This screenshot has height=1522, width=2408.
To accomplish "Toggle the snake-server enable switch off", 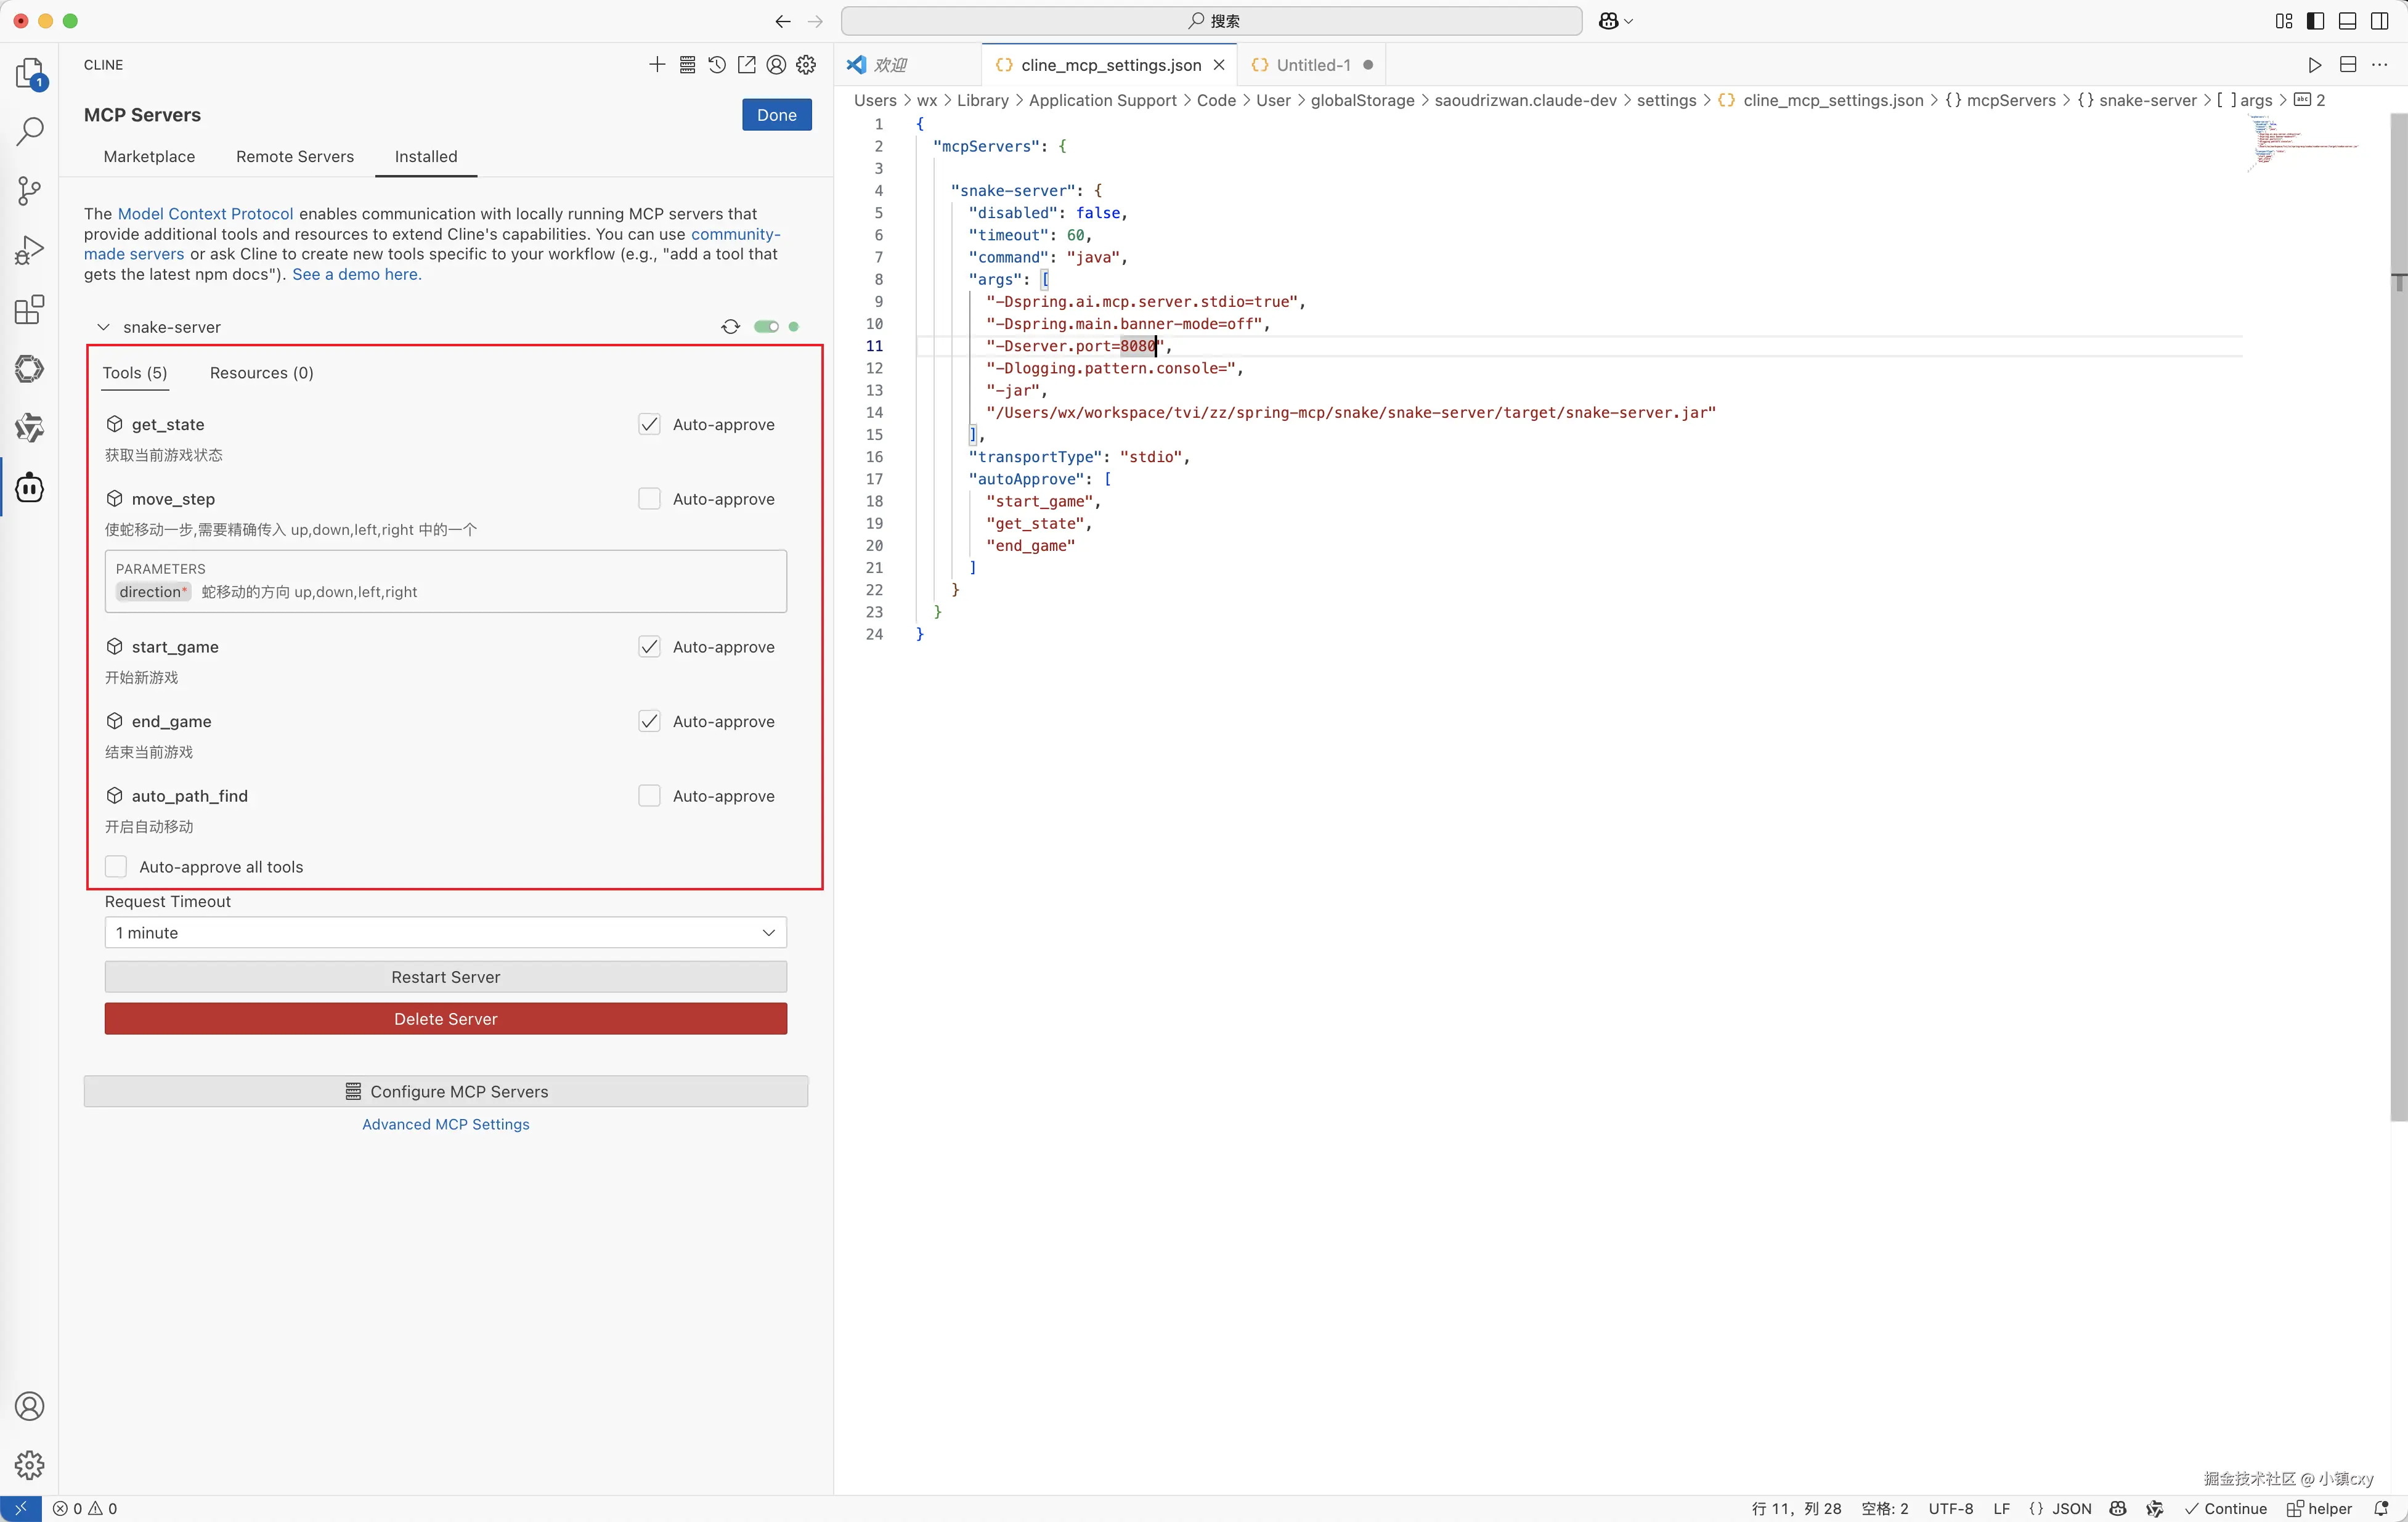I will tap(766, 327).
